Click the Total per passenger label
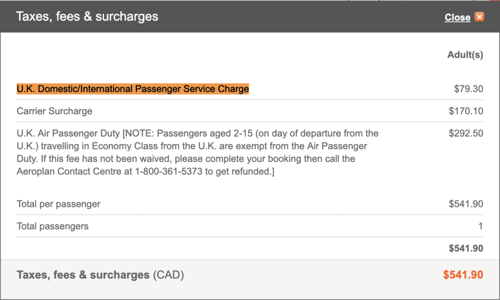This screenshot has width=500, height=300. tap(58, 204)
